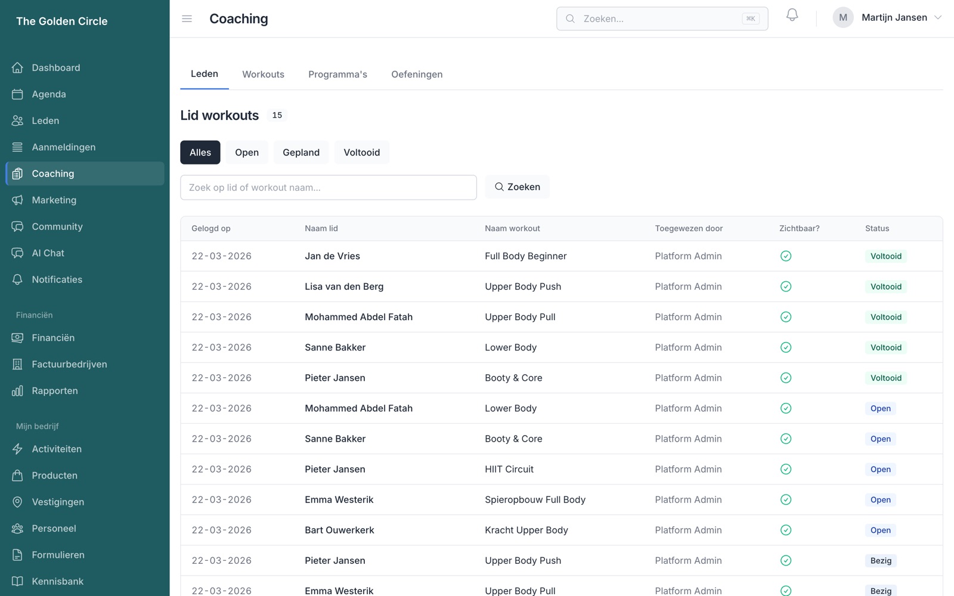Image resolution: width=954 pixels, height=596 pixels.
Task: Toggle visibility check for Jan de Vries row
Action: 786,256
